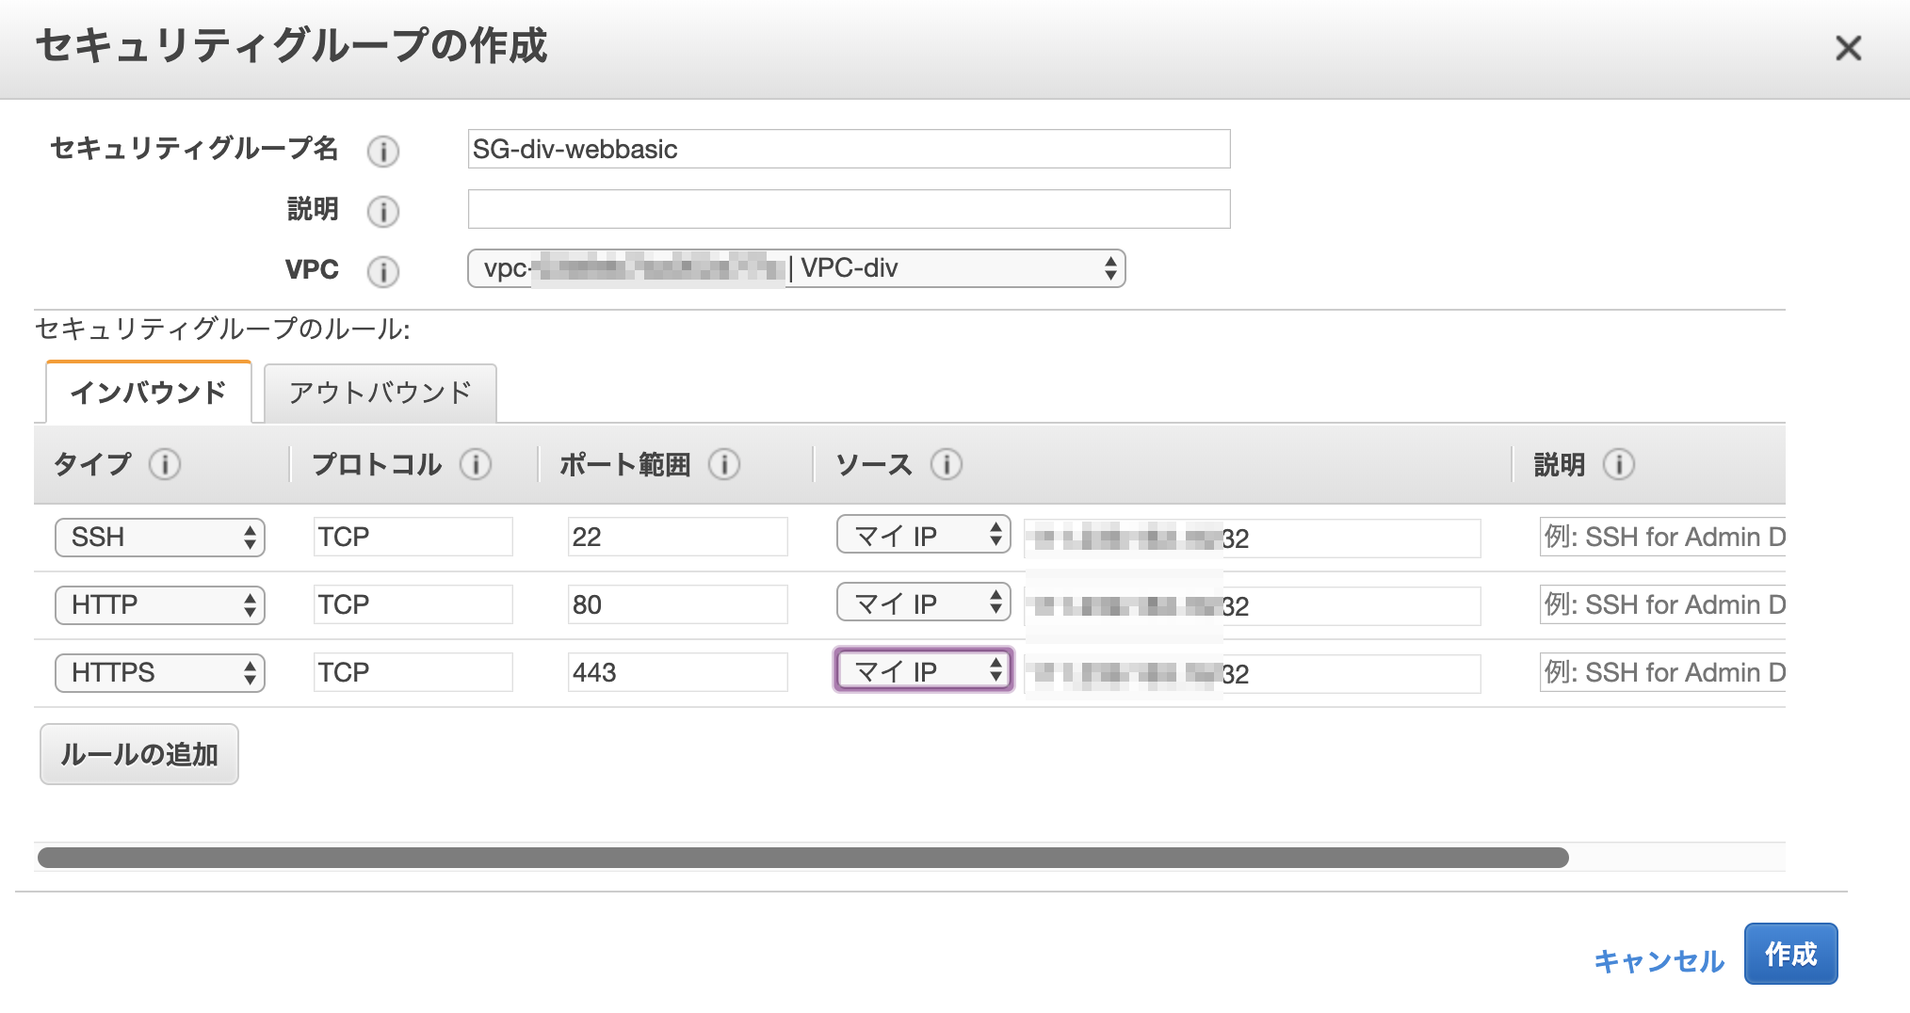1910x1013 pixels.
Task: Click the rule description field in HTTP row
Action: point(1663,605)
